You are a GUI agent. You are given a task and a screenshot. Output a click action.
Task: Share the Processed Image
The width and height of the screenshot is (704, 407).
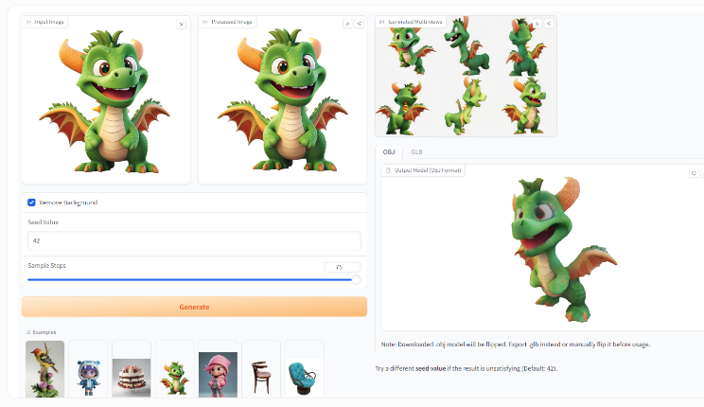point(360,24)
